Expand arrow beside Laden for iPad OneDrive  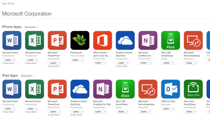point(82,112)
